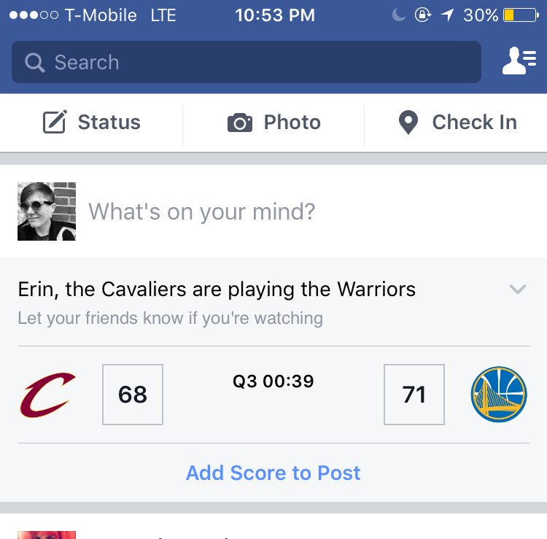This screenshot has width=547, height=539.
Task: Expand the game card options chevron
Action: (x=517, y=289)
